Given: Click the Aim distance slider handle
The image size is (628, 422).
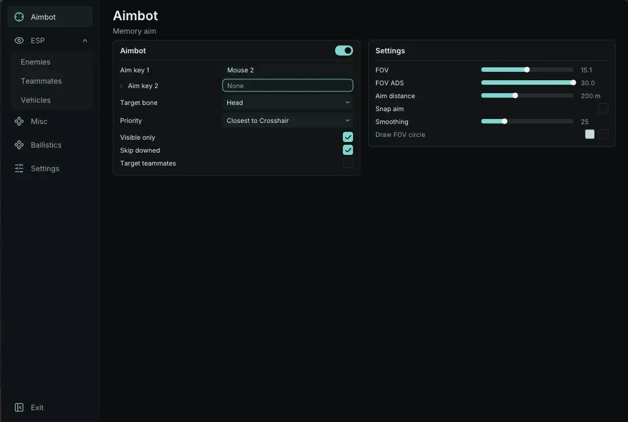Looking at the screenshot, I should [515, 95].
